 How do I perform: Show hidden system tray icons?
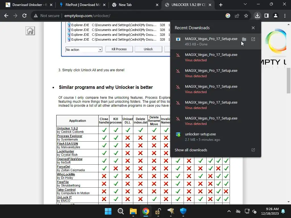229,211
